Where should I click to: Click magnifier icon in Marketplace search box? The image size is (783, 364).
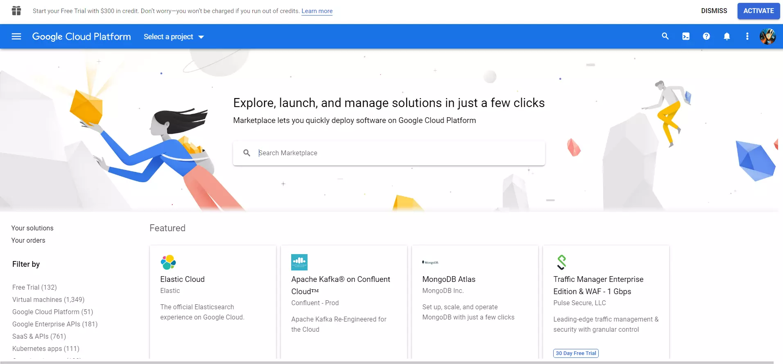click(247, 153)
